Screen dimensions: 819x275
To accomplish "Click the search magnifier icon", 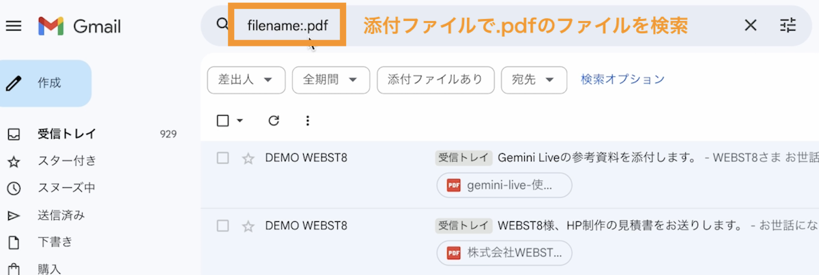I will (x=222, y=25).
